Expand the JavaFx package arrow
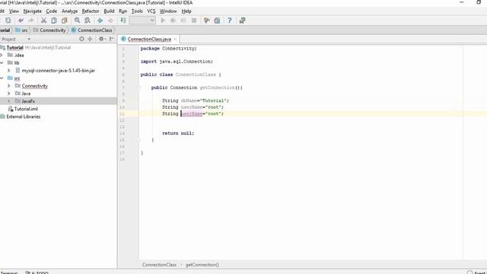Viewport: 487px width, 274px height. tap(8, 101)
